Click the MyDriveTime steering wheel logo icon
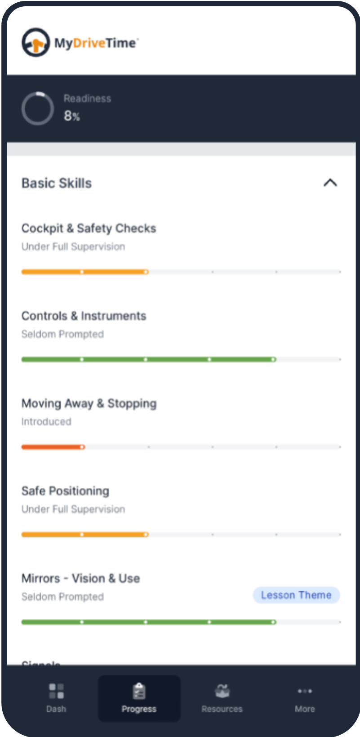The image size is (360, 737). [36, 43]
